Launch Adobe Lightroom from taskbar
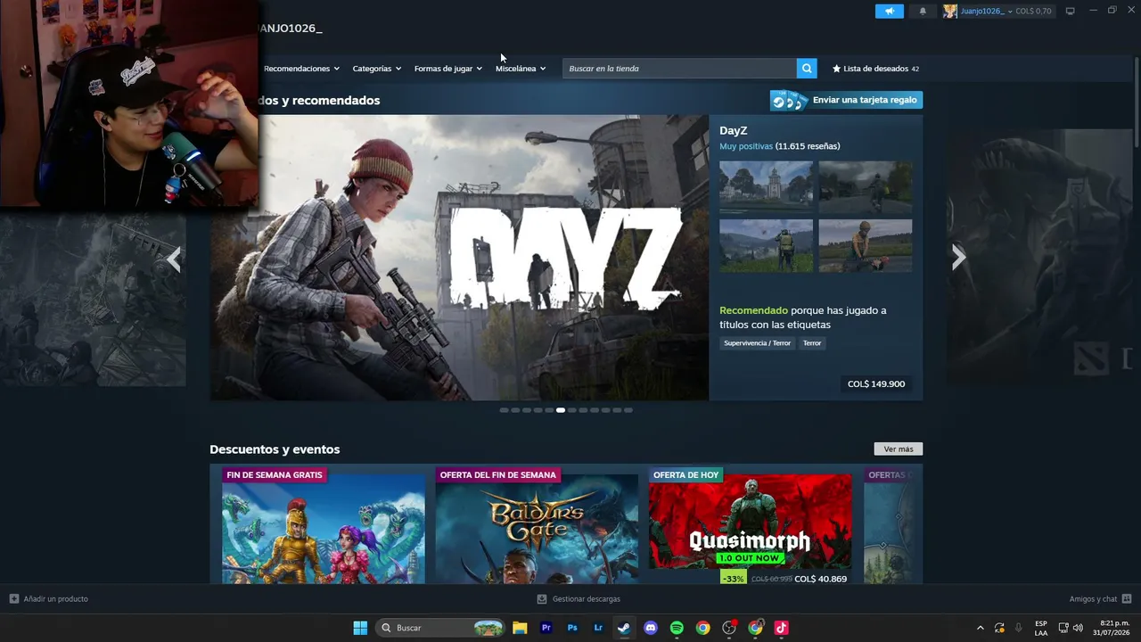 (598, 628)
